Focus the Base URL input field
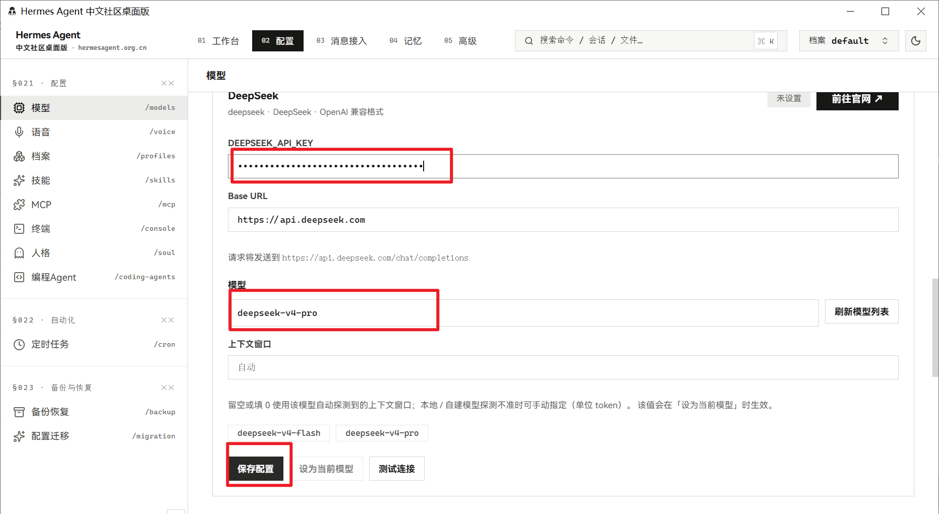 tap(563, 220)
